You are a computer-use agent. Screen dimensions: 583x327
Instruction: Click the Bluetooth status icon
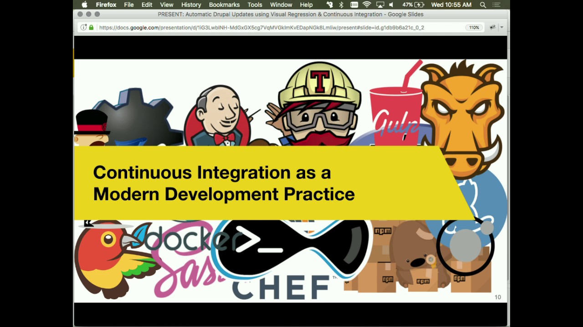tap(341, 5)
